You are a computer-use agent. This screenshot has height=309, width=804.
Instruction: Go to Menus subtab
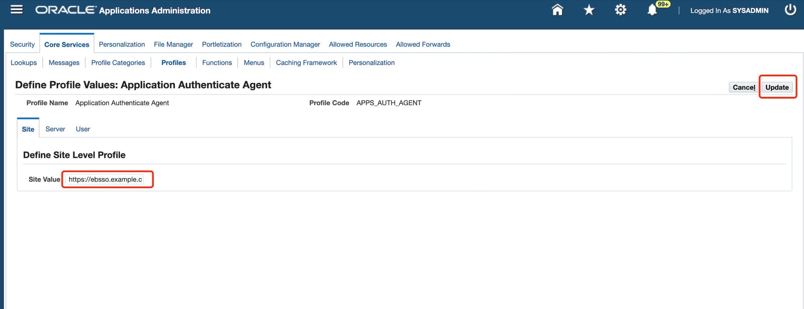[254, 63]
